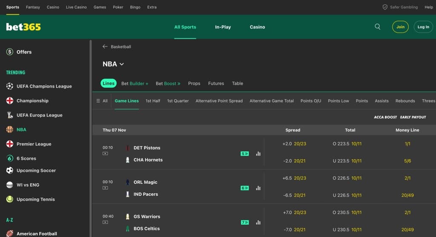
Task: Click the sidebar vertical scrollbar
Action: point(90,138)
